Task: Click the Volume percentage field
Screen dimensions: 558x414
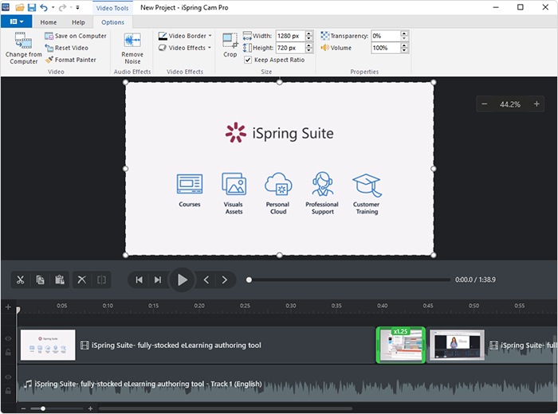Action: point(386,48)
